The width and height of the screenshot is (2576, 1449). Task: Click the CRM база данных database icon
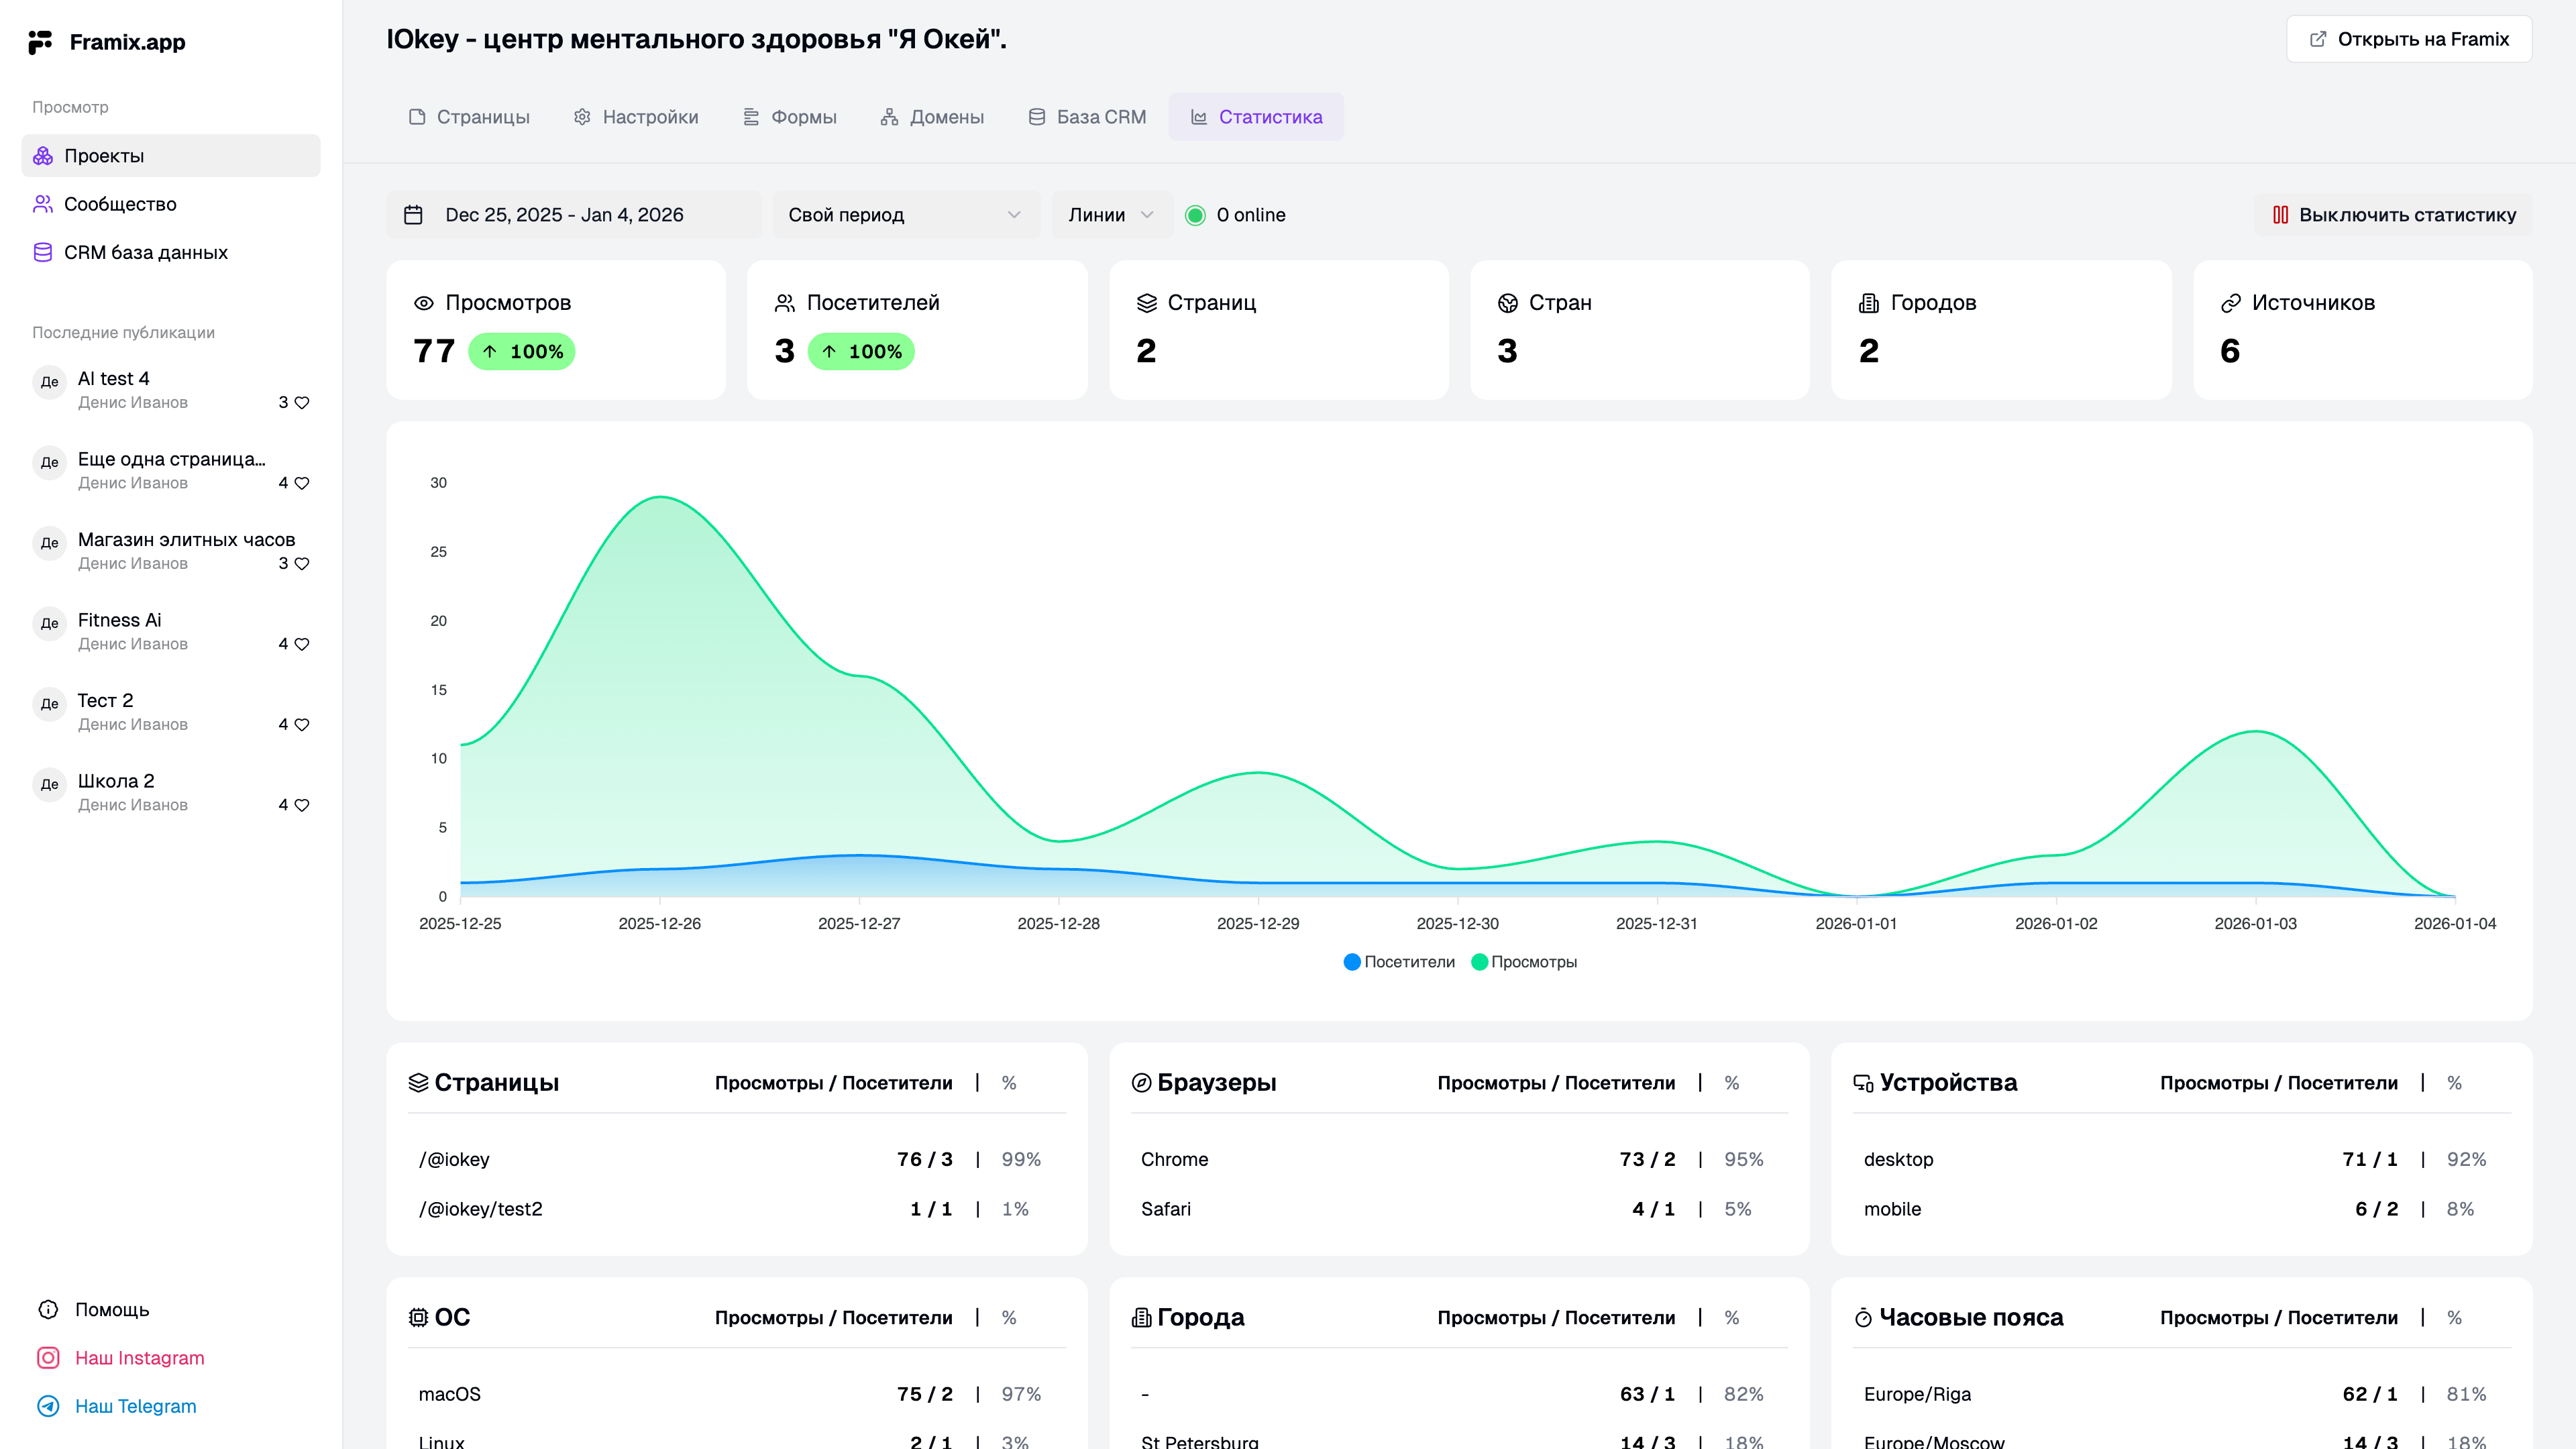click(43, 252)
